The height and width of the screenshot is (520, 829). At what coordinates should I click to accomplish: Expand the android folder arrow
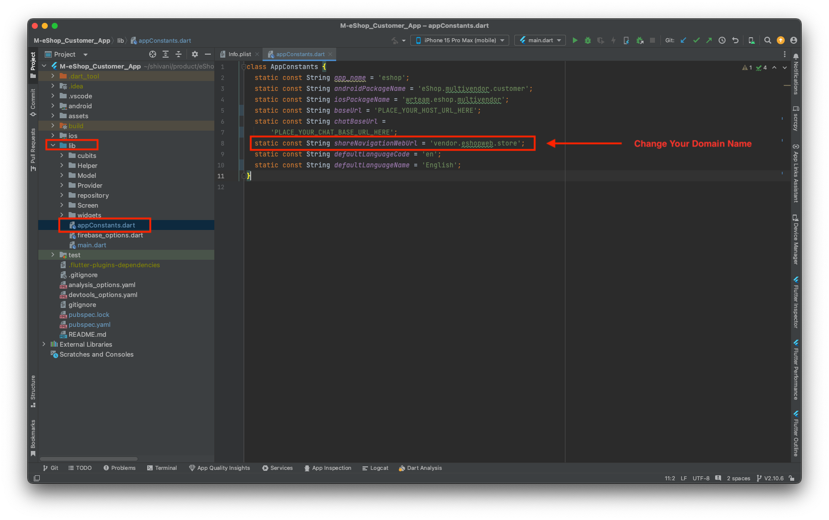pos(53,106)
